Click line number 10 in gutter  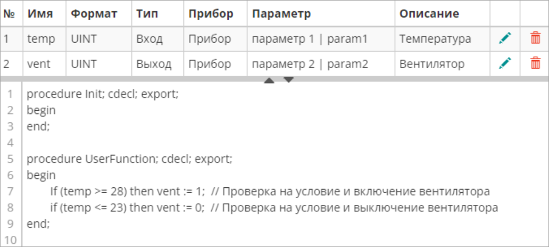[x=11, y=239]
